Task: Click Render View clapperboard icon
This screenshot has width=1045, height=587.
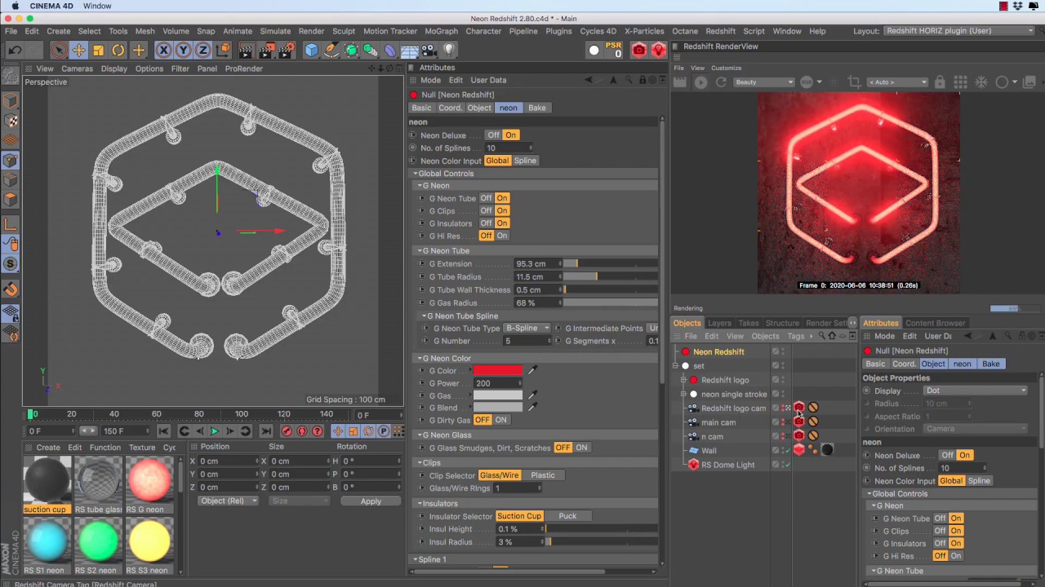Action: pos(247,51)
